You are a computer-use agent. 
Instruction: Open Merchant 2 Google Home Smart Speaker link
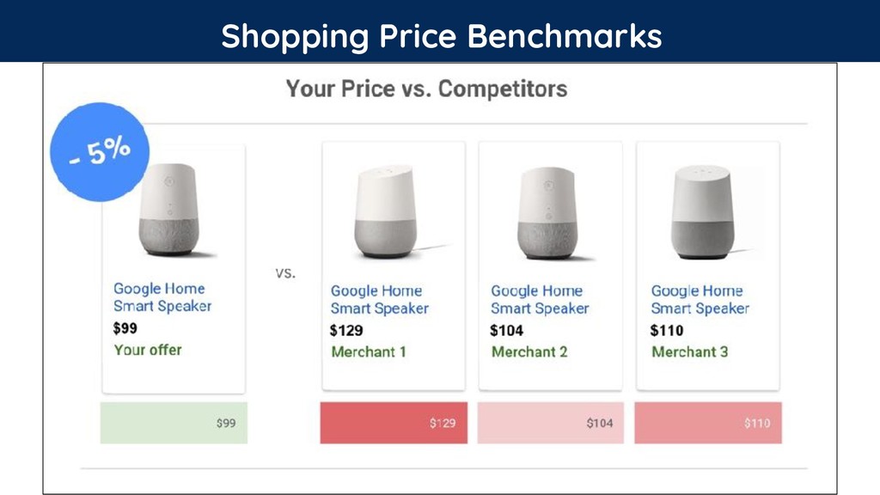point(540,299)
